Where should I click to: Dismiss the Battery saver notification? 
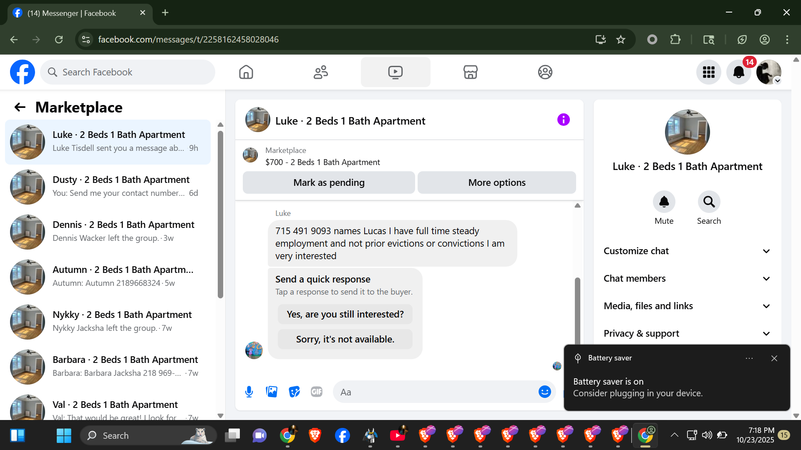(x=774, y=358)
